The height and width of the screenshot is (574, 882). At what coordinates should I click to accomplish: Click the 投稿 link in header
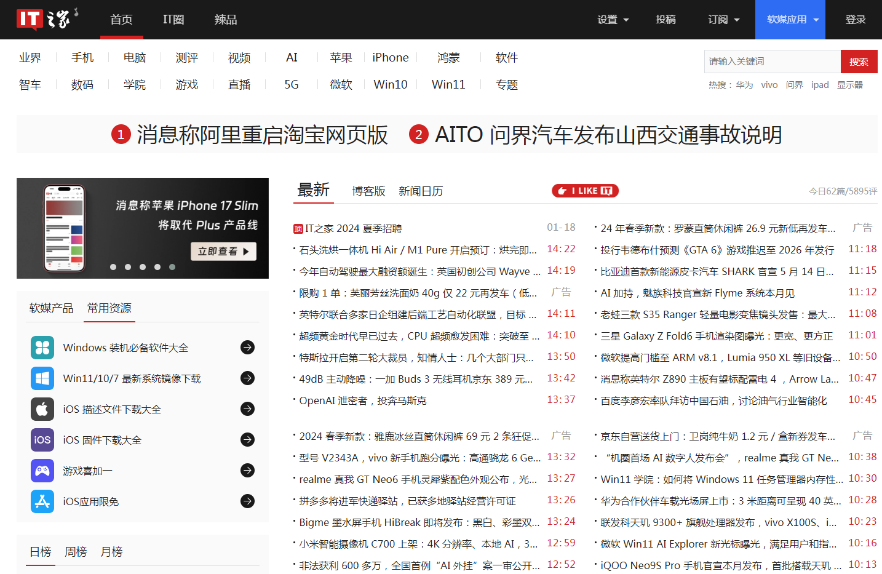pos(665,20)
